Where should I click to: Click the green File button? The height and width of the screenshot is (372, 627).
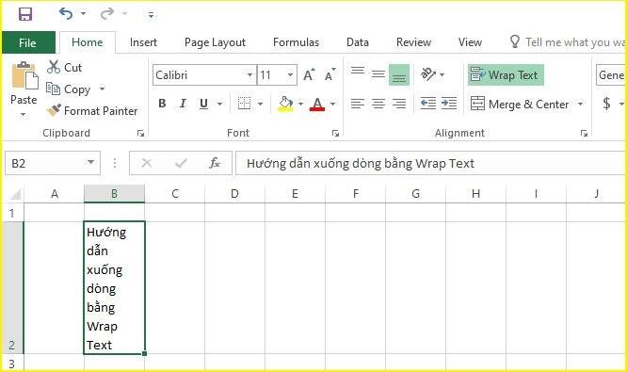click(x=28, y=42)
